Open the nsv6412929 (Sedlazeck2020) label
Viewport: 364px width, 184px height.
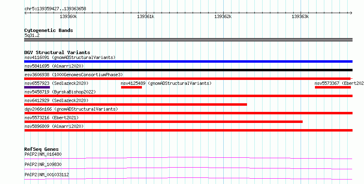[x=56, y=100]
